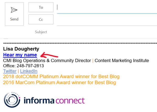Viewport: 157px width, 112px height.
Task: Click the office phone number 248-797-2813
Action: point(30,66)
